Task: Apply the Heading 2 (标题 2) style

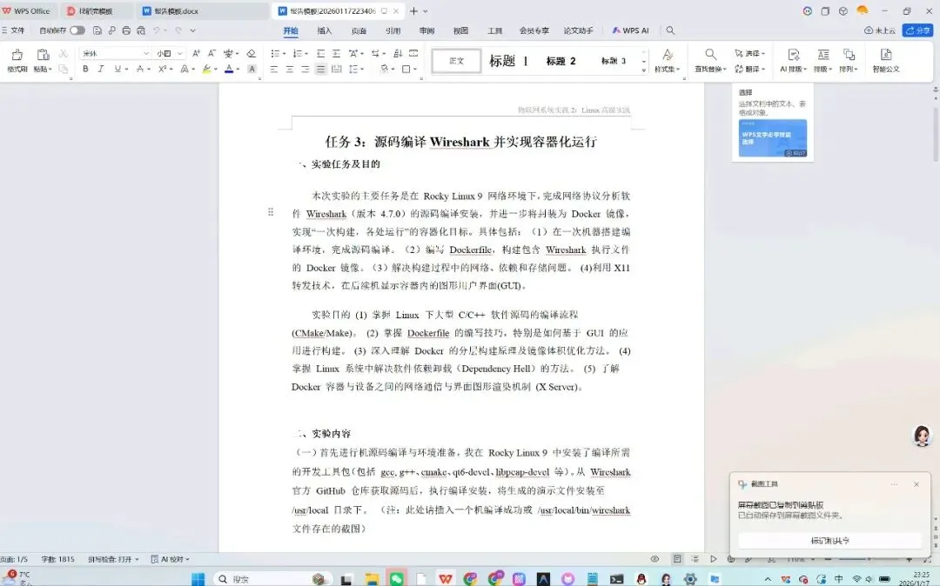Action: pos(561,61)
